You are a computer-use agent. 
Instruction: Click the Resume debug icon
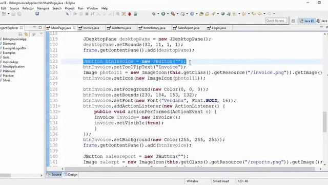tap(75, 14)
